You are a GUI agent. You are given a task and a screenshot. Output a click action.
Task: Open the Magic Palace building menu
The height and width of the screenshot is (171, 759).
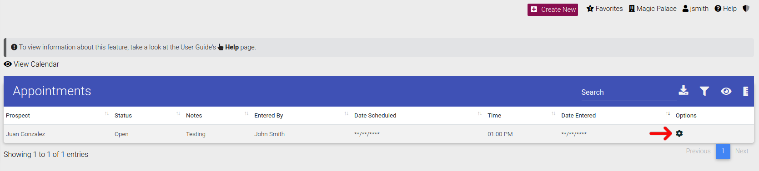[653, 9]
